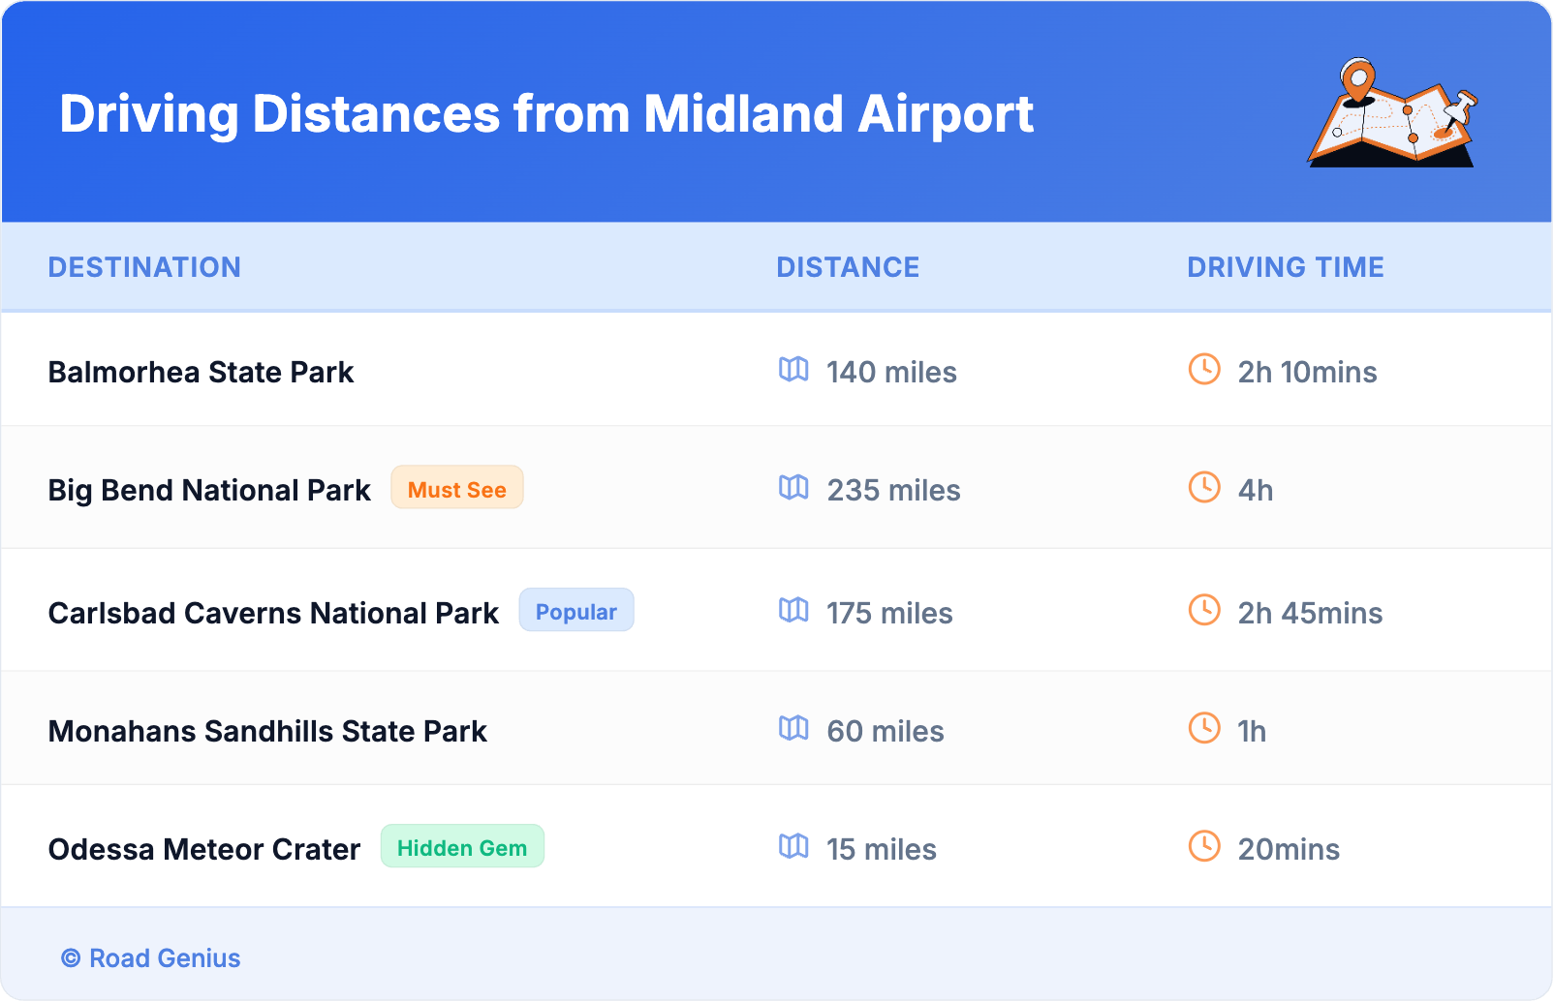1554x1001 pixels.
Task: Select Monahans Sandhills State Park destination
Action: coord(267,732)
